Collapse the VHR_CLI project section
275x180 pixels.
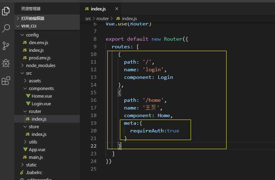pyautogui.click(x=47, y=26)
